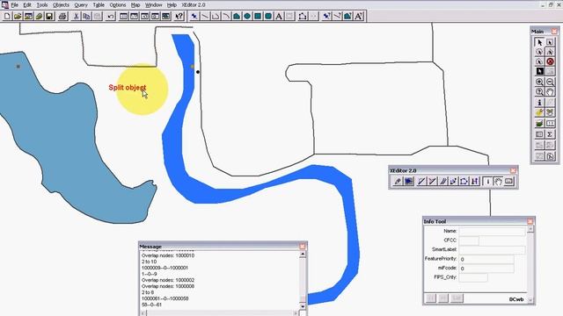Click the Copy icon
The height and width of the screenshot is (316, 563).
[86, 16]
